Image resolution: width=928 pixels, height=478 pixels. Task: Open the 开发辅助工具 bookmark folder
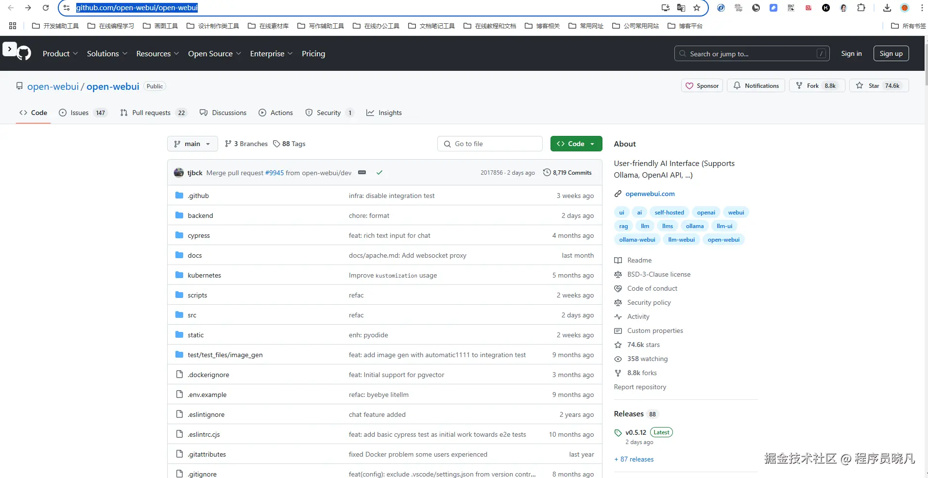[55, 26]
